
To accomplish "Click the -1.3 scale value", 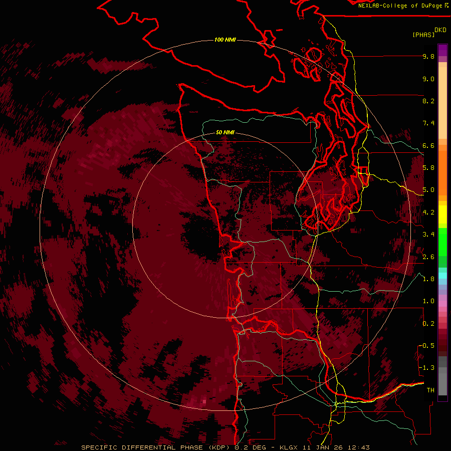I will pos(427,368).
